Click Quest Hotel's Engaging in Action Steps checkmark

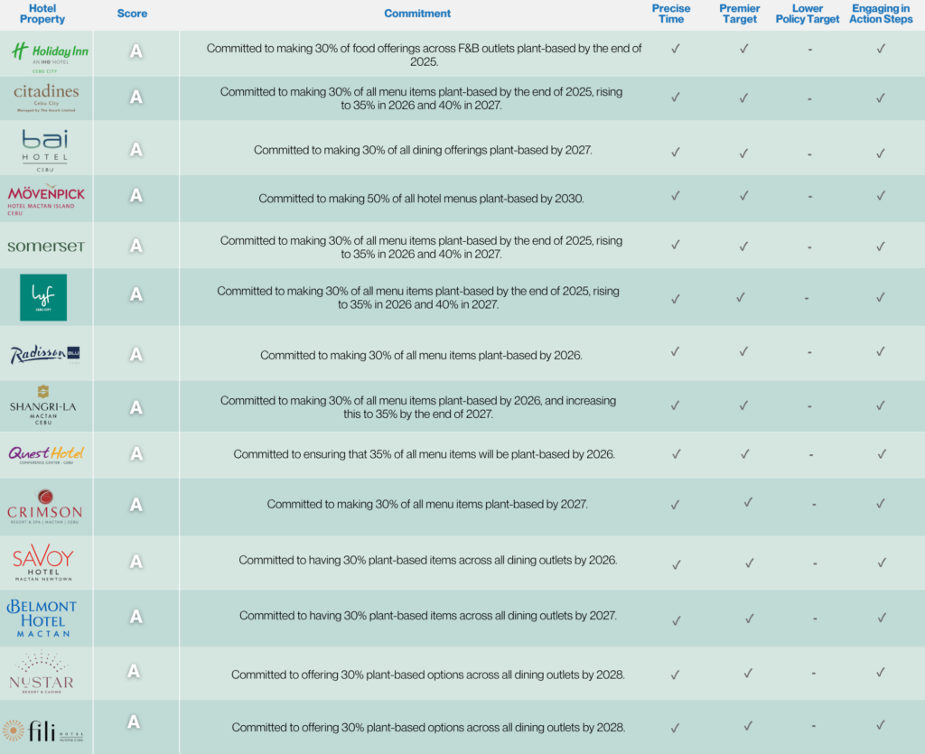pyautogui.click(x=880, y=454)
